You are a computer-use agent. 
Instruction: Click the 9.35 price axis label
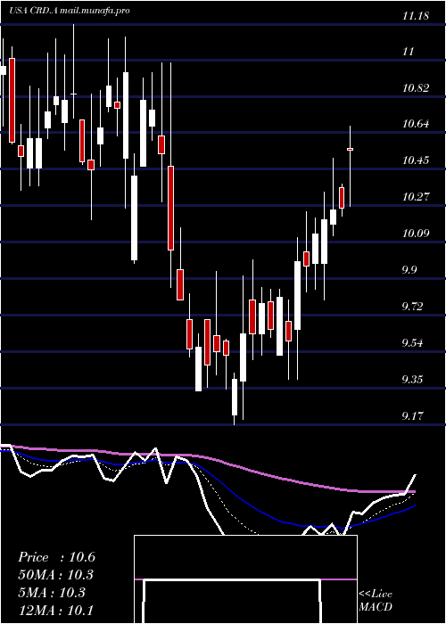[412, 379]
